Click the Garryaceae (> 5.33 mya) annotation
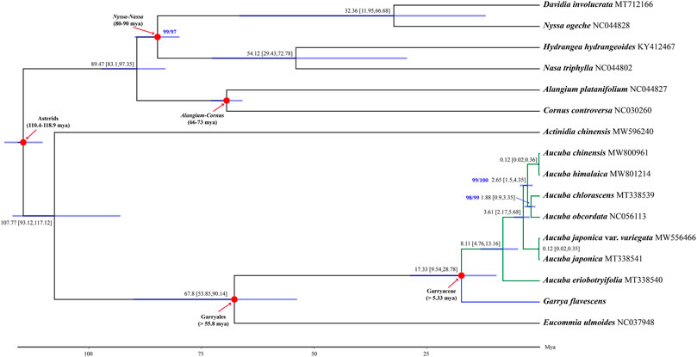This screenshot has width=697, height=357. point(441,296)
